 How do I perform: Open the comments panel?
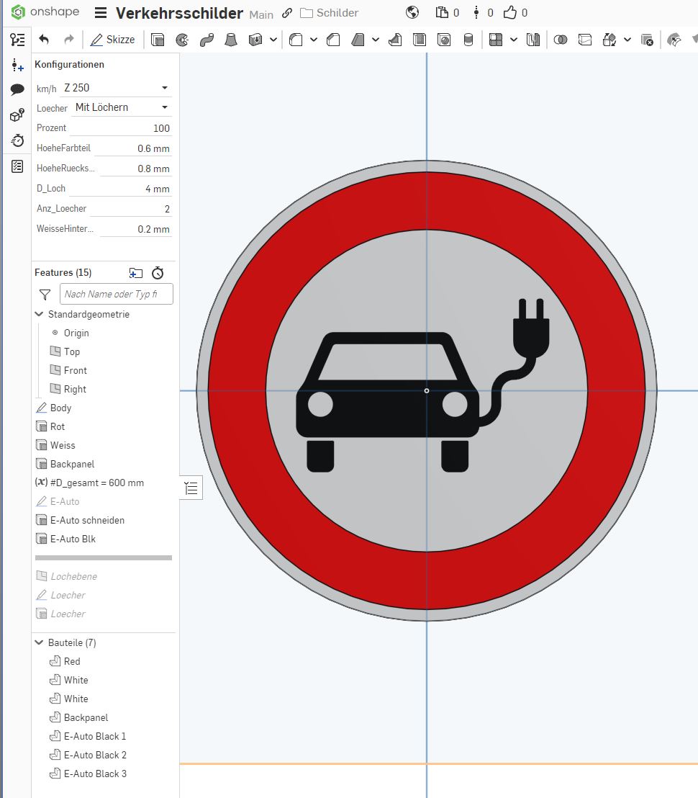point(17,89)
